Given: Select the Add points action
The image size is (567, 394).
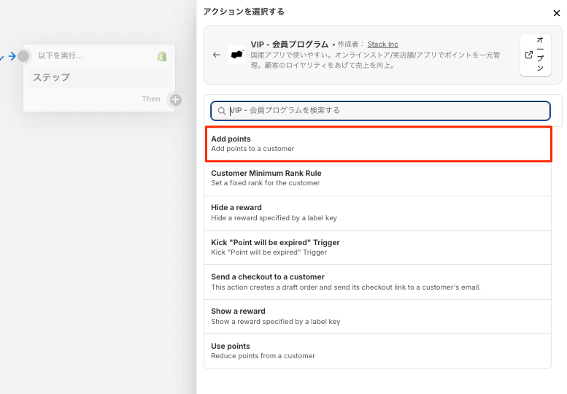Looking at the screenshot, I should pos(378,144).
